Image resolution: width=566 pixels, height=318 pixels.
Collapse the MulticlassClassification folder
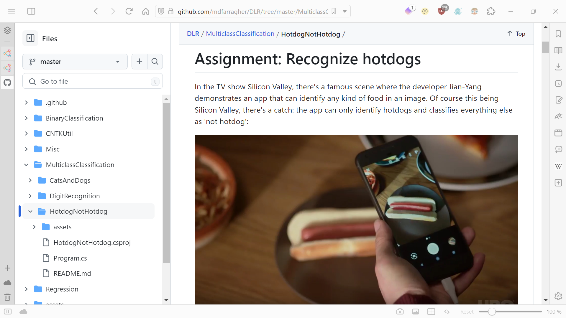26,165
